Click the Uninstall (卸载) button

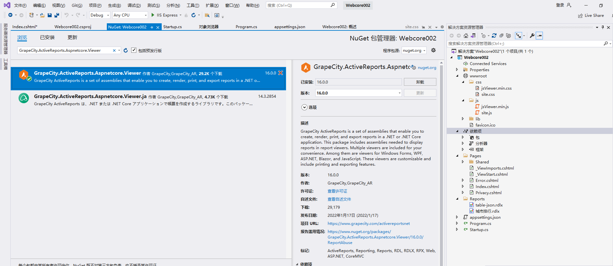[420, 82]
